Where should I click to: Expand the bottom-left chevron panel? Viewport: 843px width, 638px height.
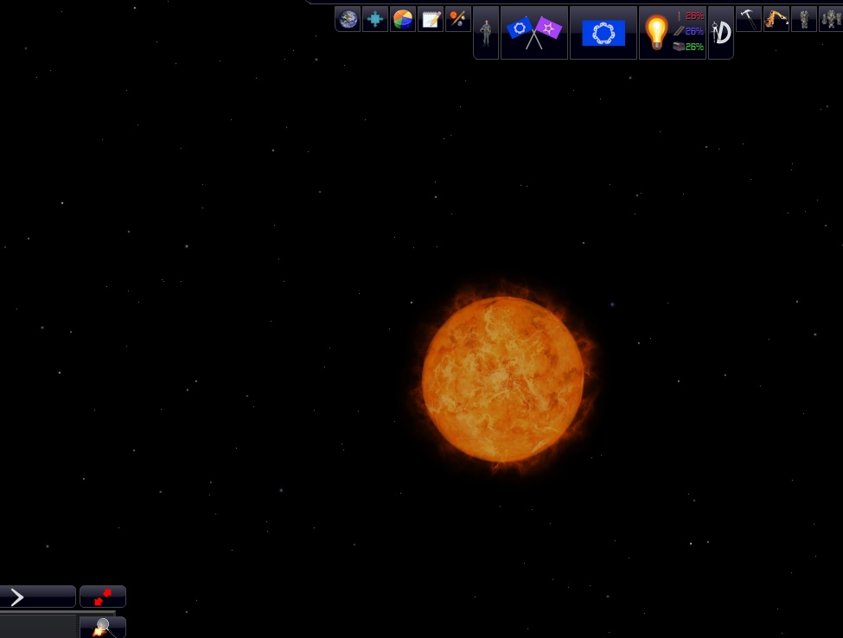pos(16,597)
